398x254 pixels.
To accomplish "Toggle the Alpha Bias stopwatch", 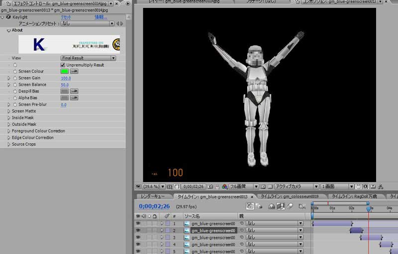I will coord(15,98).
